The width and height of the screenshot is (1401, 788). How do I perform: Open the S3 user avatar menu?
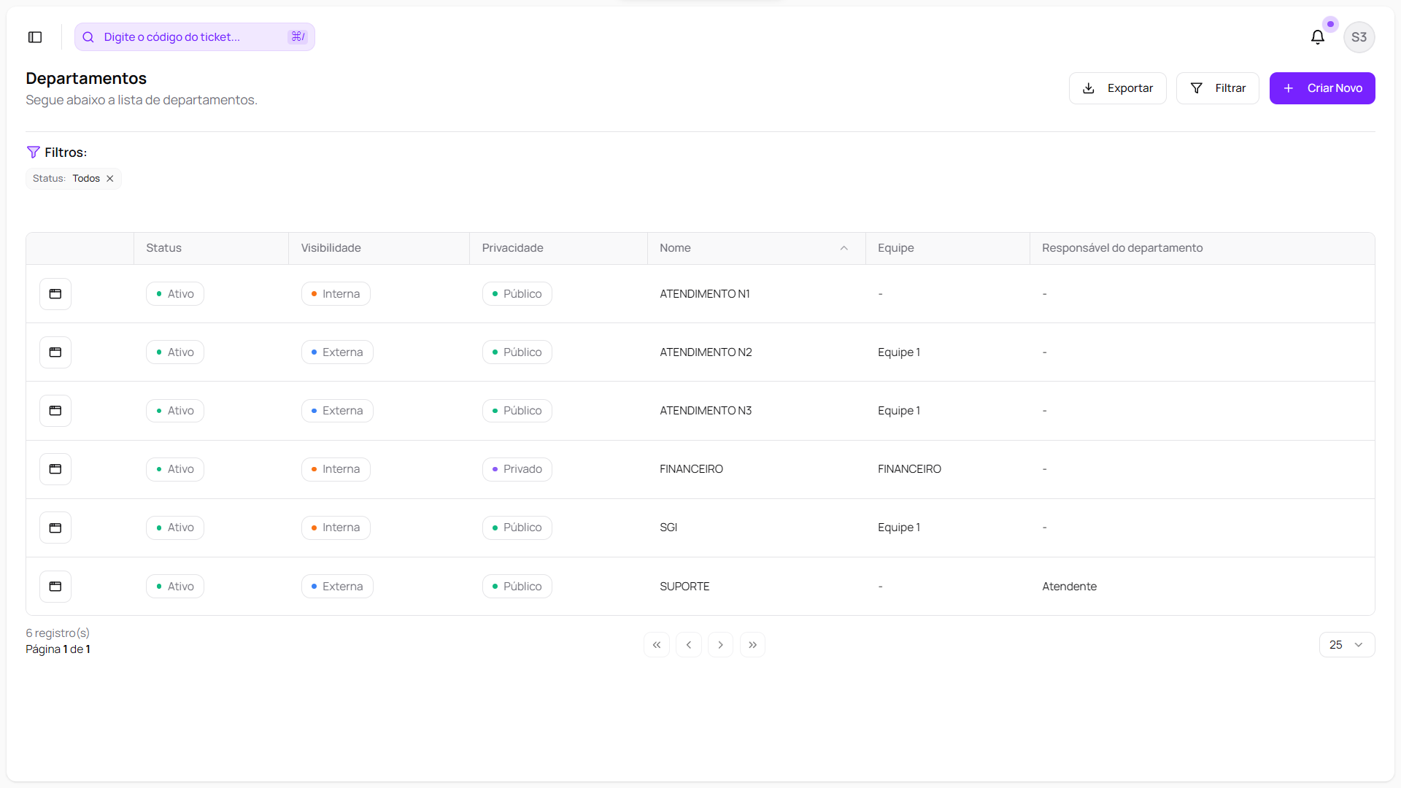(1359, 37)
